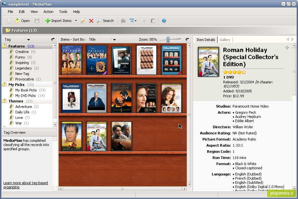The image size is (298, 199).
Task: Open the Import Items dropdown arrow
Action: [x=76, y=20]
